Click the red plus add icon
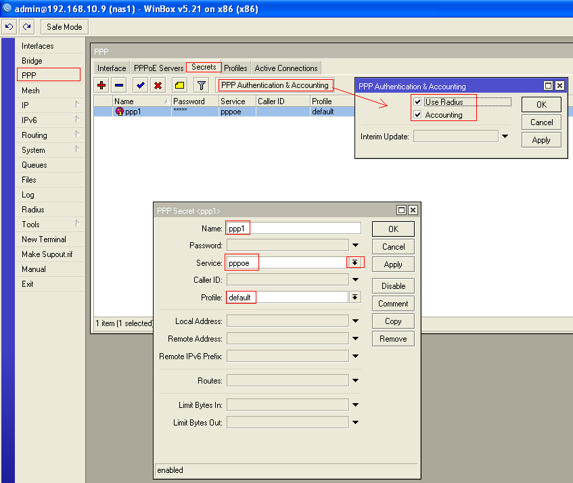The width and height of the screenshot is (573, 483). click(102, 85)
